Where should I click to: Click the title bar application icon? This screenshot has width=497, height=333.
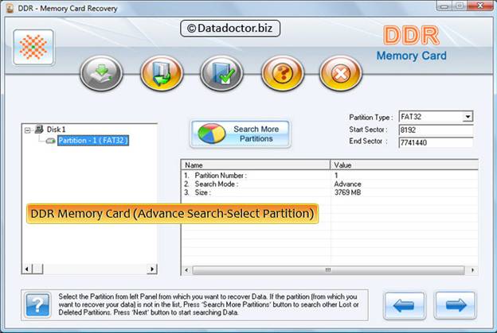[x=10, y=8]
